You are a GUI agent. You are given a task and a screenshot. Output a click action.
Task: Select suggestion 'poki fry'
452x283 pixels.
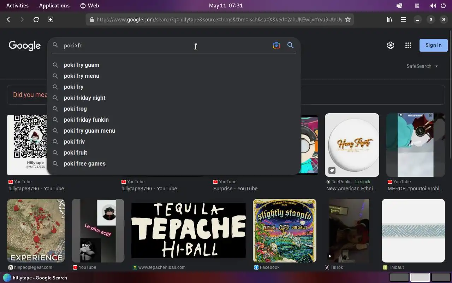click(174, 87)
